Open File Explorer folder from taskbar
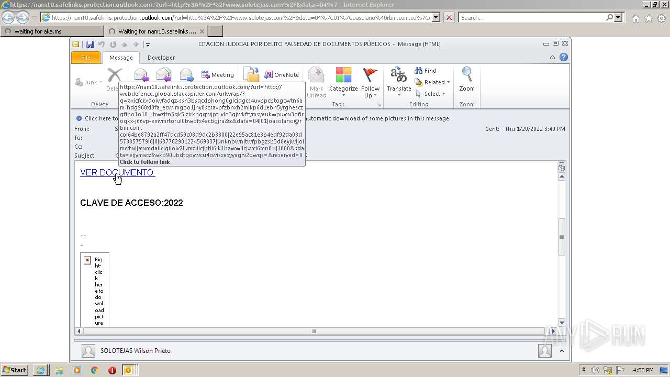The width and height of the screenshot is (670, 377). pyautogui.click(x=59, y=370)
